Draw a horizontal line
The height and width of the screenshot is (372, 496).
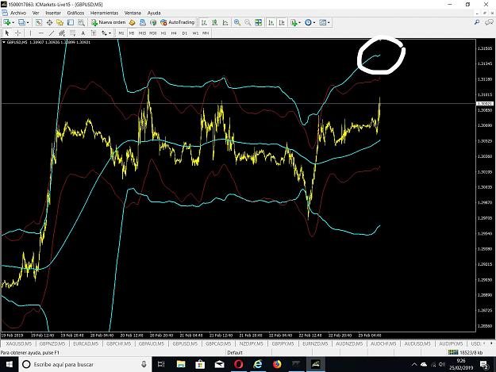pyautogui.click(x=40, y=33)
